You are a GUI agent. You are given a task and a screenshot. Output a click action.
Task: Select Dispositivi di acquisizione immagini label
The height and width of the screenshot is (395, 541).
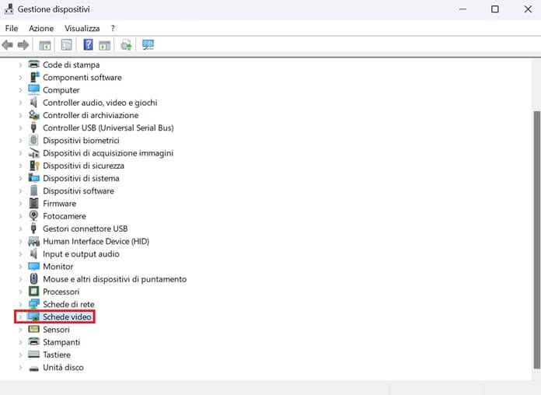coord(108,153)
